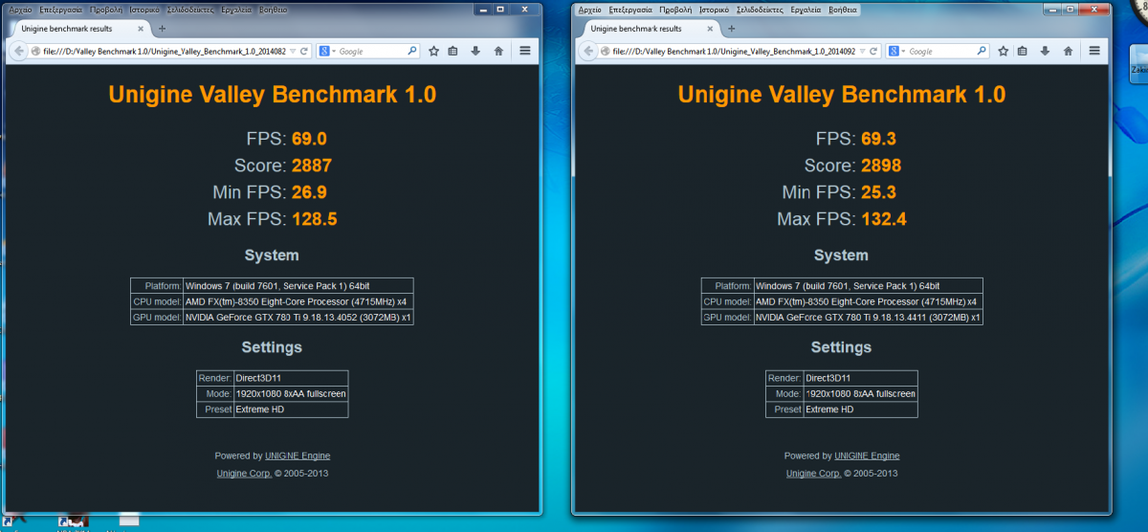Open downloads arrow in left Firefox window
Image resolution: width=1148 pixels, height=532 pixels.
click(x=476, y=51)
